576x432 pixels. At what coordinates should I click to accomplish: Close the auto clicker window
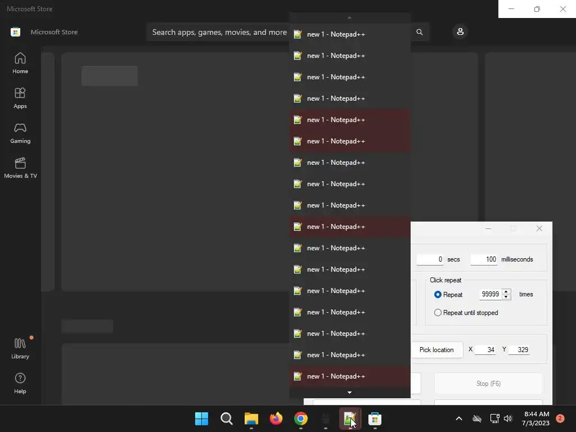click(x=539, y=228)
